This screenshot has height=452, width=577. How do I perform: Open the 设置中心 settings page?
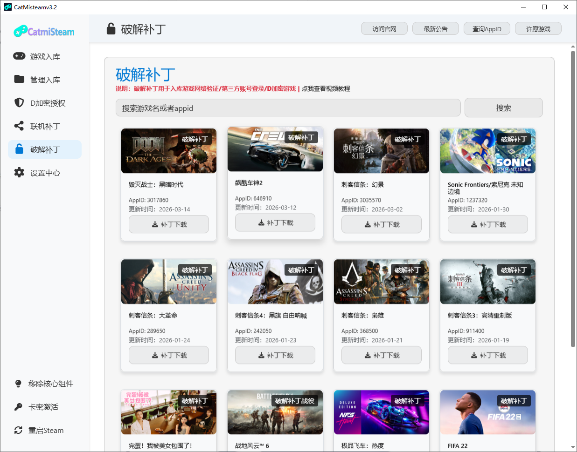[x=45, y=173]
